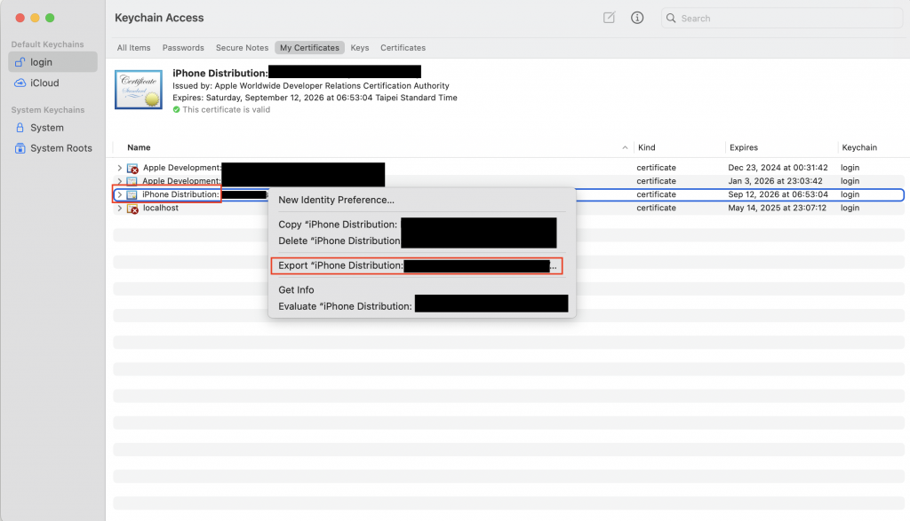The width and height of the screenshot is (910, 521).
Task: Click the Jan 3, 2026 expiry cell
Action: 775,181
